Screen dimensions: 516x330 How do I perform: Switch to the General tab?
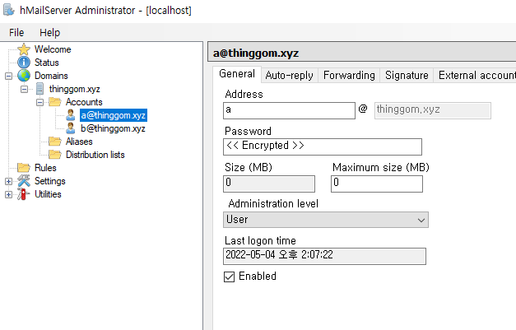[237, 74]
